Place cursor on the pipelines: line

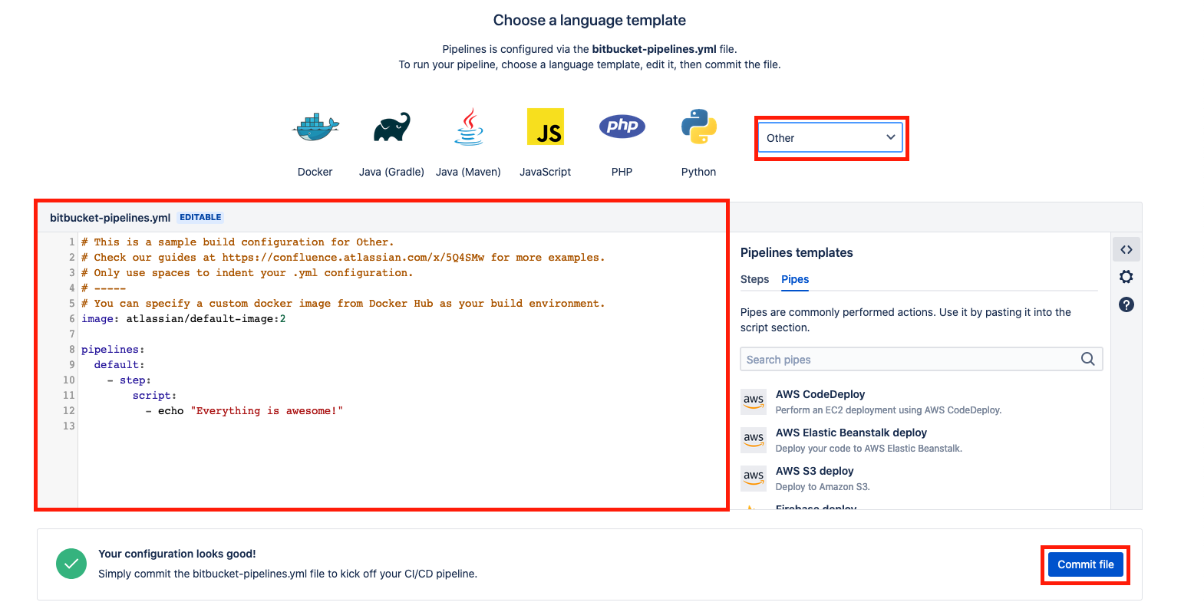coord(113,350)
